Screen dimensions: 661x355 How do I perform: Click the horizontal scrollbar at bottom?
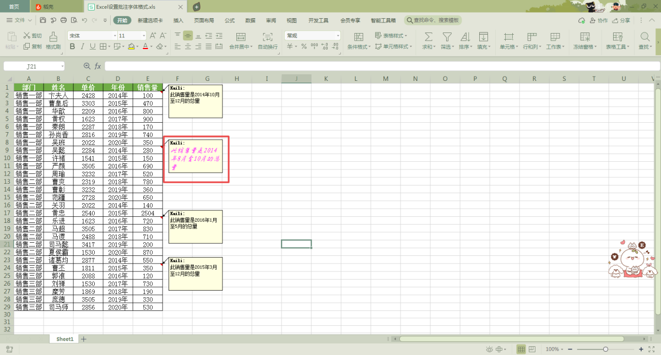coord(512,339)
